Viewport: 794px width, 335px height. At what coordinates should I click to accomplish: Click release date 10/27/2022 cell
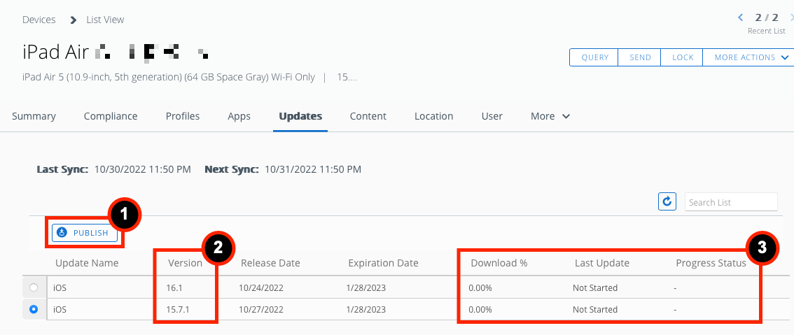pos(261,310)
